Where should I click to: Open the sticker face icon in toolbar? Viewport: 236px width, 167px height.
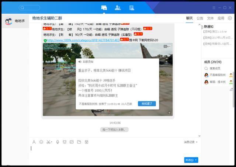tap(65, 142)
